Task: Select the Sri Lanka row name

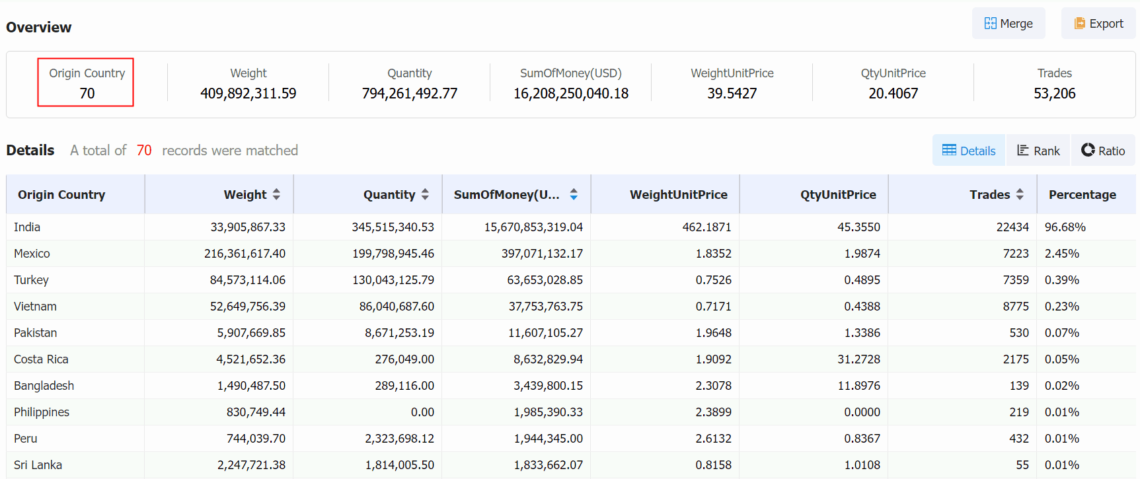Action: [x=38, y=465]
